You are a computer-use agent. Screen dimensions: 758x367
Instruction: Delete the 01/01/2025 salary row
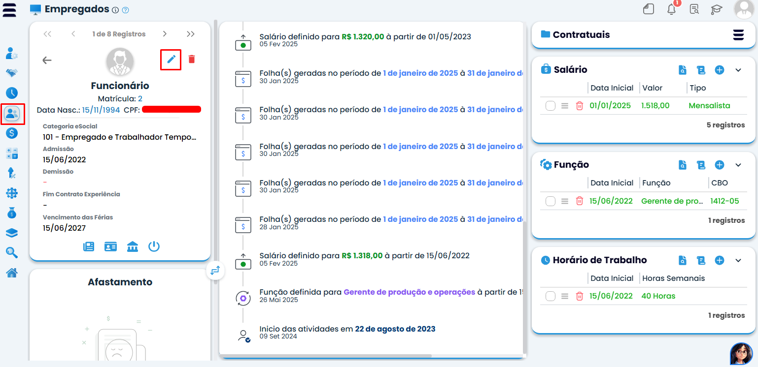pos(580,106)
